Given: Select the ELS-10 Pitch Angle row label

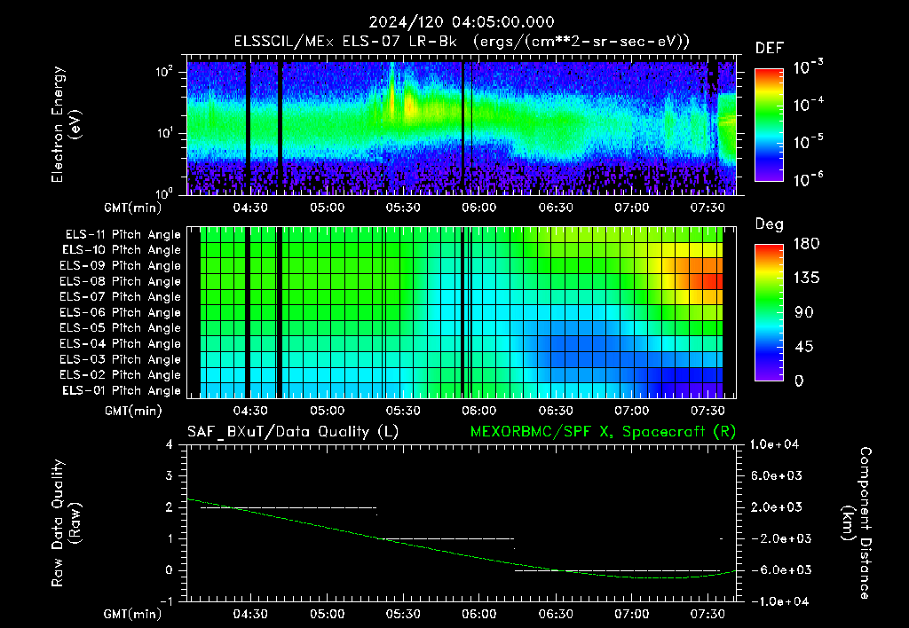Looking at the screenshot, I should [122, 250].
